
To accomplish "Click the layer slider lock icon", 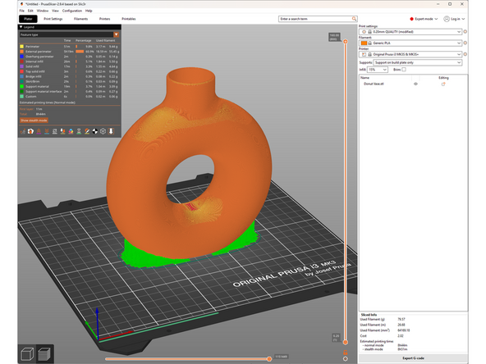I will (x=346, y=353).
